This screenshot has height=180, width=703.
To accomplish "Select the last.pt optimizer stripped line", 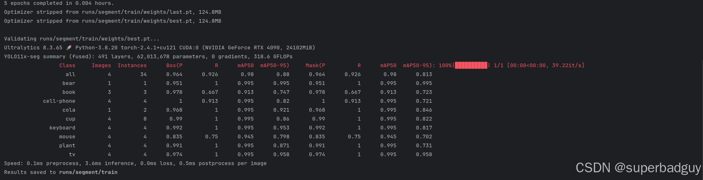I will [113, 12].
